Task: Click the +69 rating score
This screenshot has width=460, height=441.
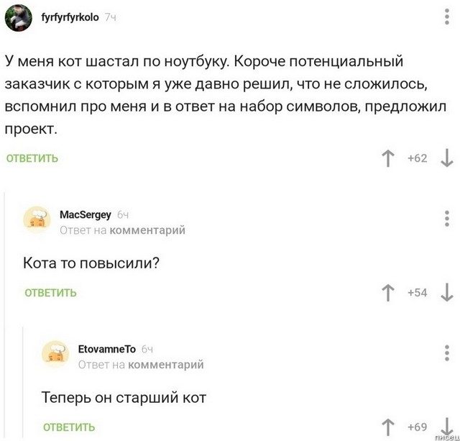Action: coord(416,427)
